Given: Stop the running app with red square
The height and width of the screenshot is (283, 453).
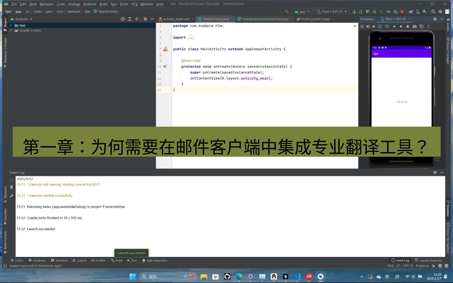Looking at the screenshot, I should point(402,11).
